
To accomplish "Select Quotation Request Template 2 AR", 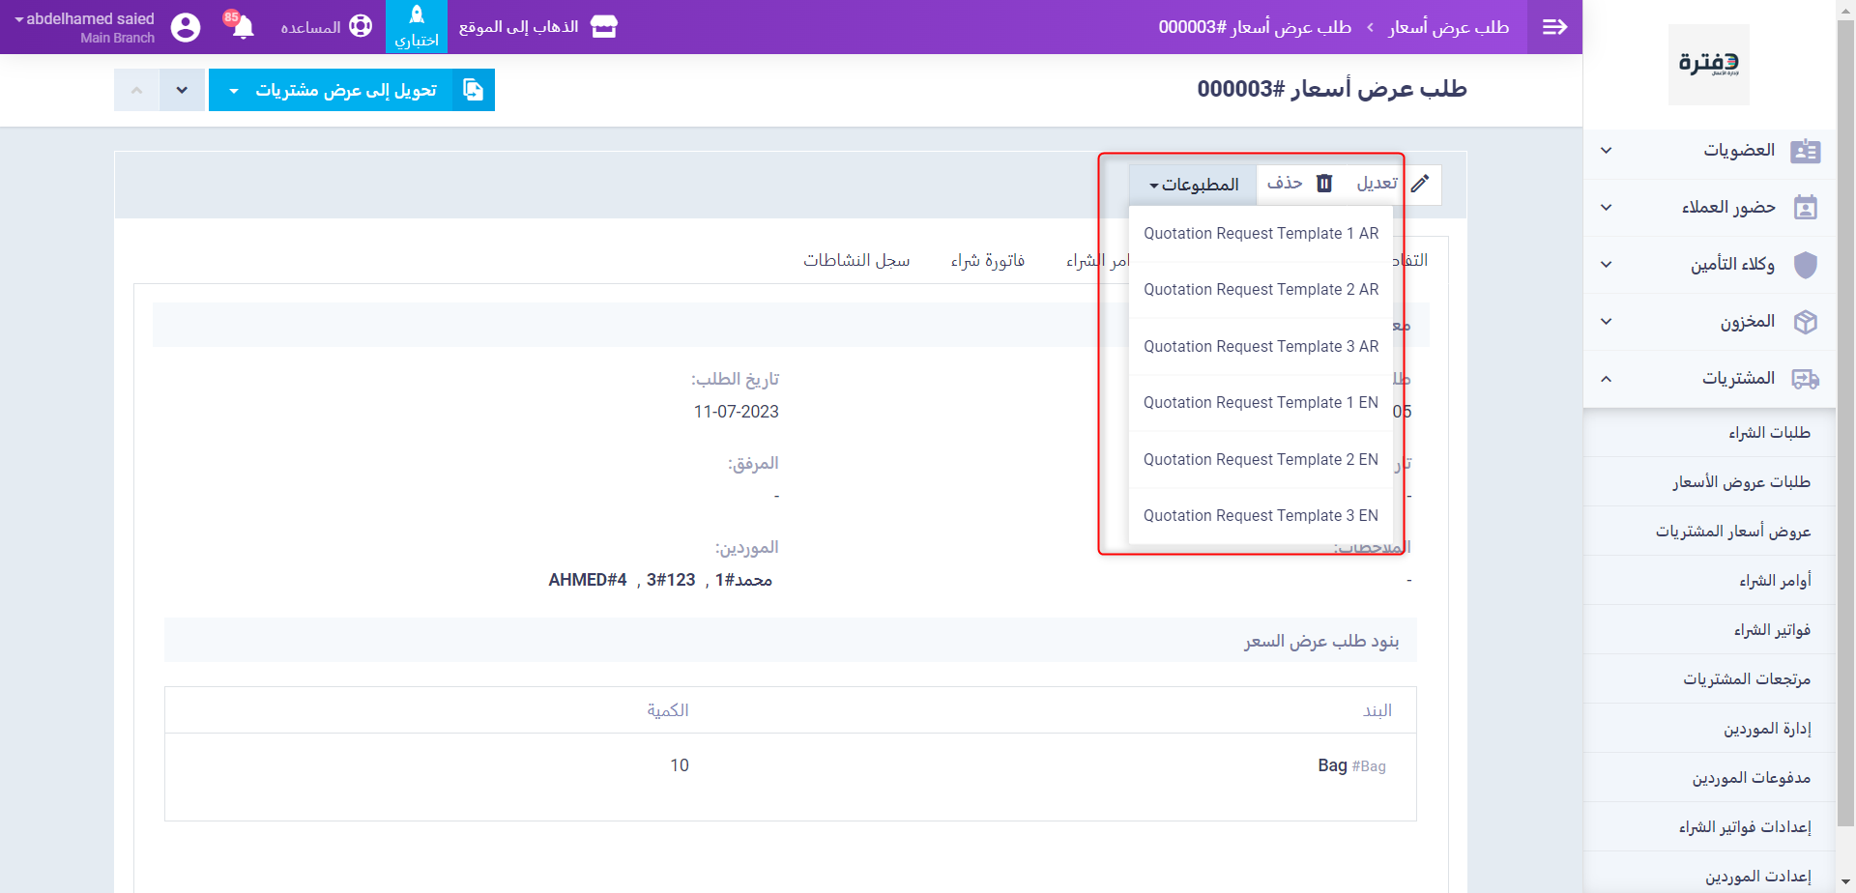I will 1261,290.
